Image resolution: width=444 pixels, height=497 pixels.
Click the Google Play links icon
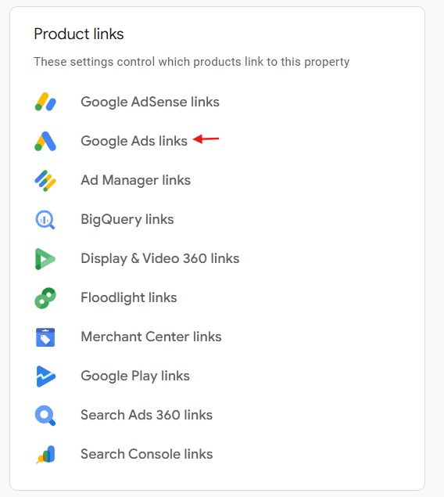point(46,376)
